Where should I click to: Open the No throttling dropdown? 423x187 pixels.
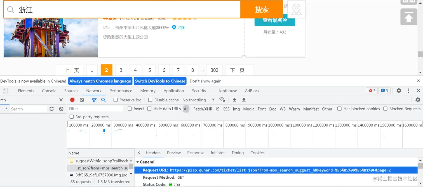point(199,100)
